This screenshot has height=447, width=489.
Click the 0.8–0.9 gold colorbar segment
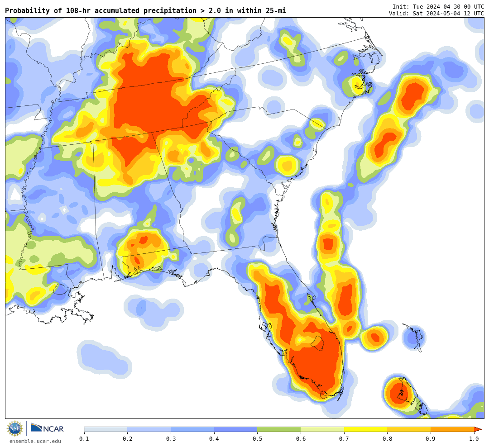[x=409, y=429]
